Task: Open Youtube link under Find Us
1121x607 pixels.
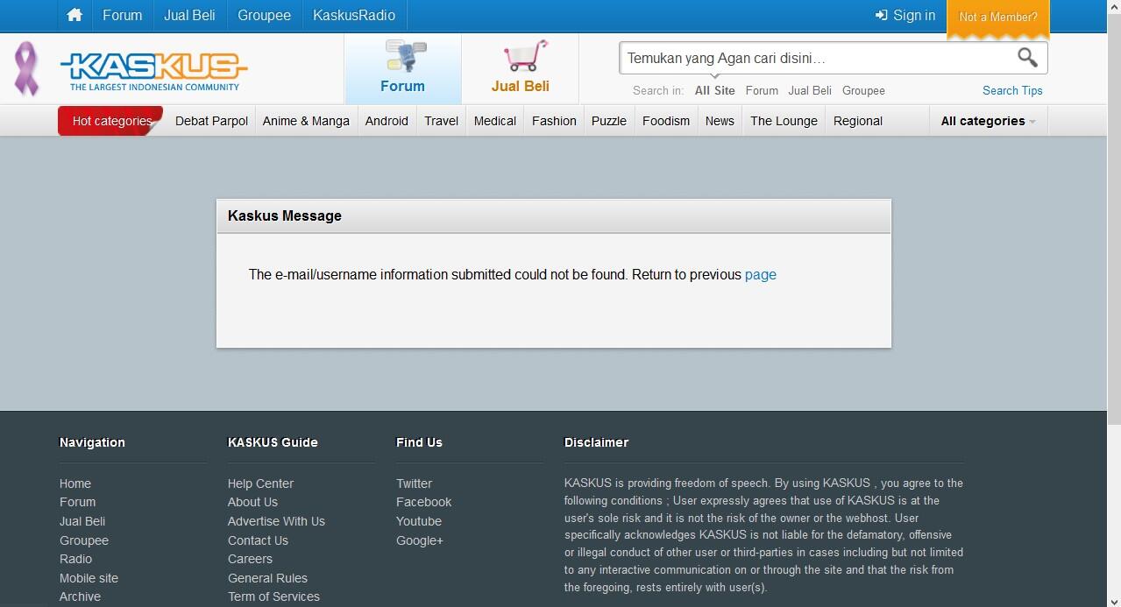Action: point(419,521)
